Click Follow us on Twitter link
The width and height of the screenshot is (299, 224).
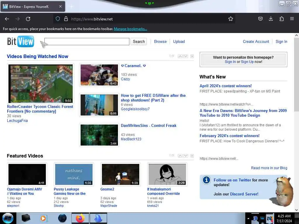[232, 180]
